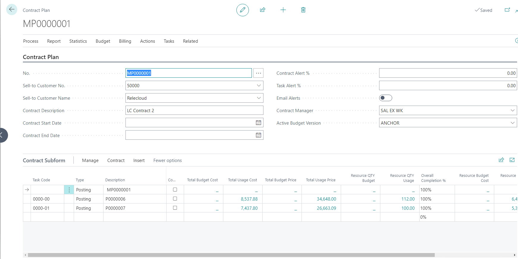Select the 0000-01 task code cell

(48, 208)
